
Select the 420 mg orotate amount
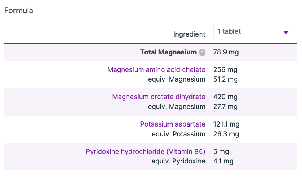click(225, 97)
